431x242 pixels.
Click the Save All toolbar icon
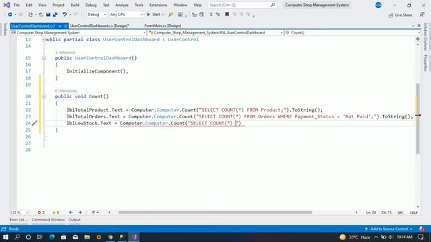55,15
